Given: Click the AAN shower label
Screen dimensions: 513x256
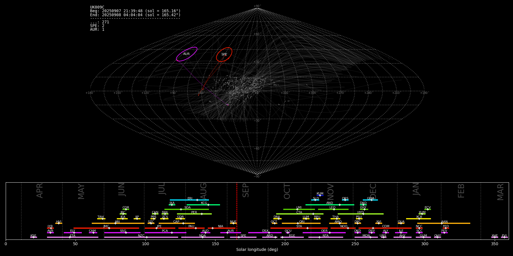Looking at the screenshot, I should click(445, 222).
